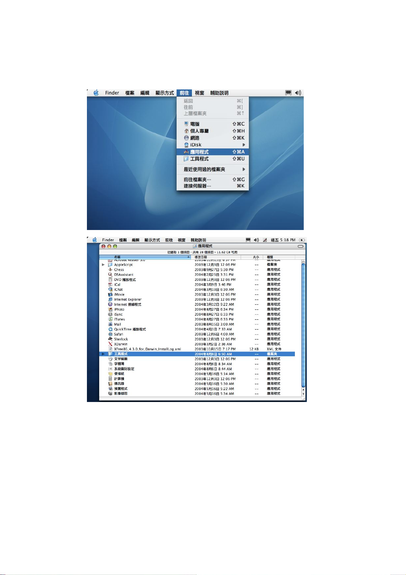Click the XFree86 InstallLog.xml file icon
Screen dimensions: 406x575
tap(110, 349)
